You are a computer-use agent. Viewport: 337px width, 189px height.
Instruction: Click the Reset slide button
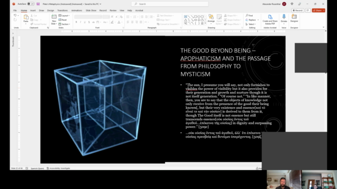click(x=63, y=20)
